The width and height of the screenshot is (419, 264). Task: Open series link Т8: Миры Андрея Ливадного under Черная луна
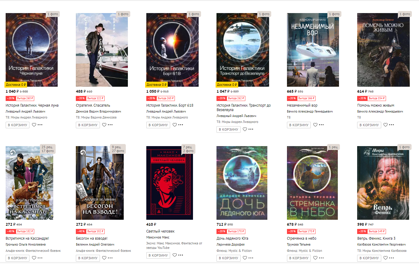[26, 117]
